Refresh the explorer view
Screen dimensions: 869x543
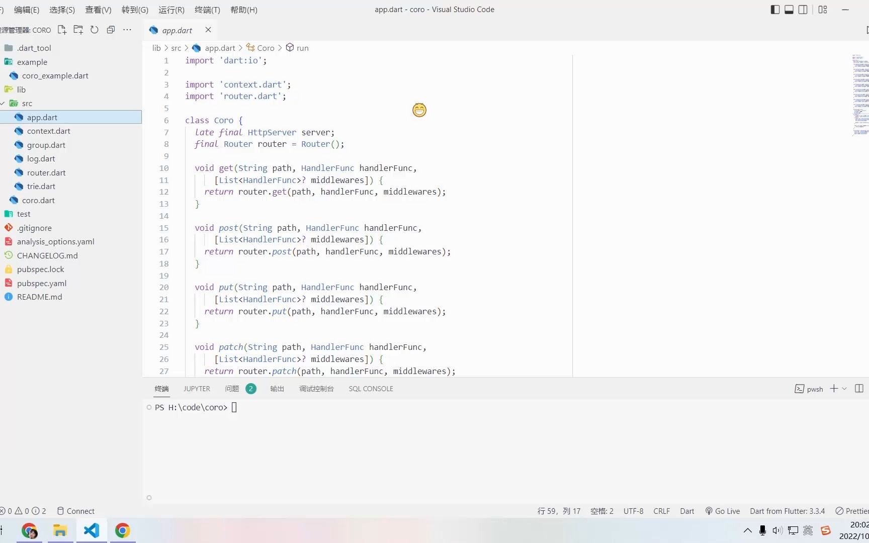(94, 30)
